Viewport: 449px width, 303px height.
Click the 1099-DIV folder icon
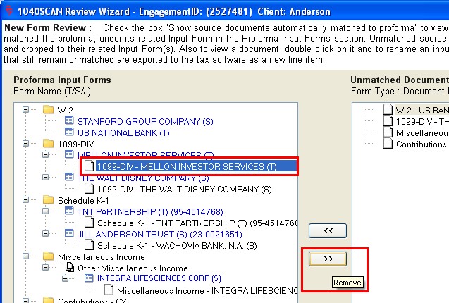point(49,143)
